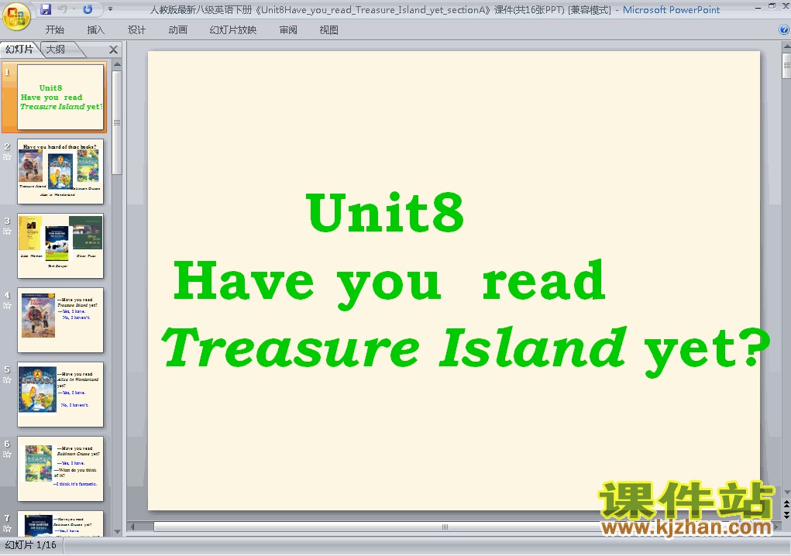Select slide 7 thumbnail Tom Sawyer

click(60, 523)
